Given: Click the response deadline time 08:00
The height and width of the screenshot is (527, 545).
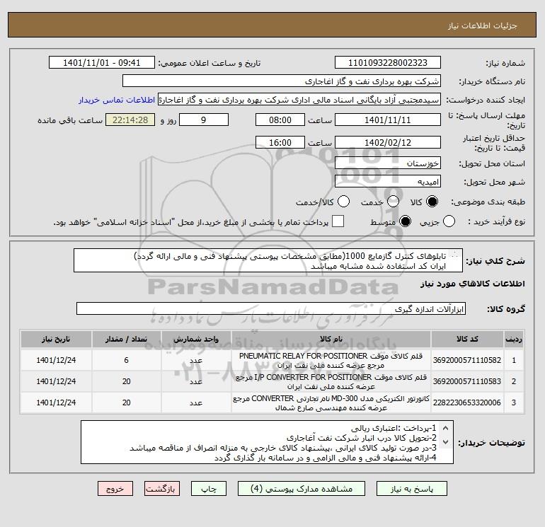Looking at the screenshot, I should click(x=280, y=120).
